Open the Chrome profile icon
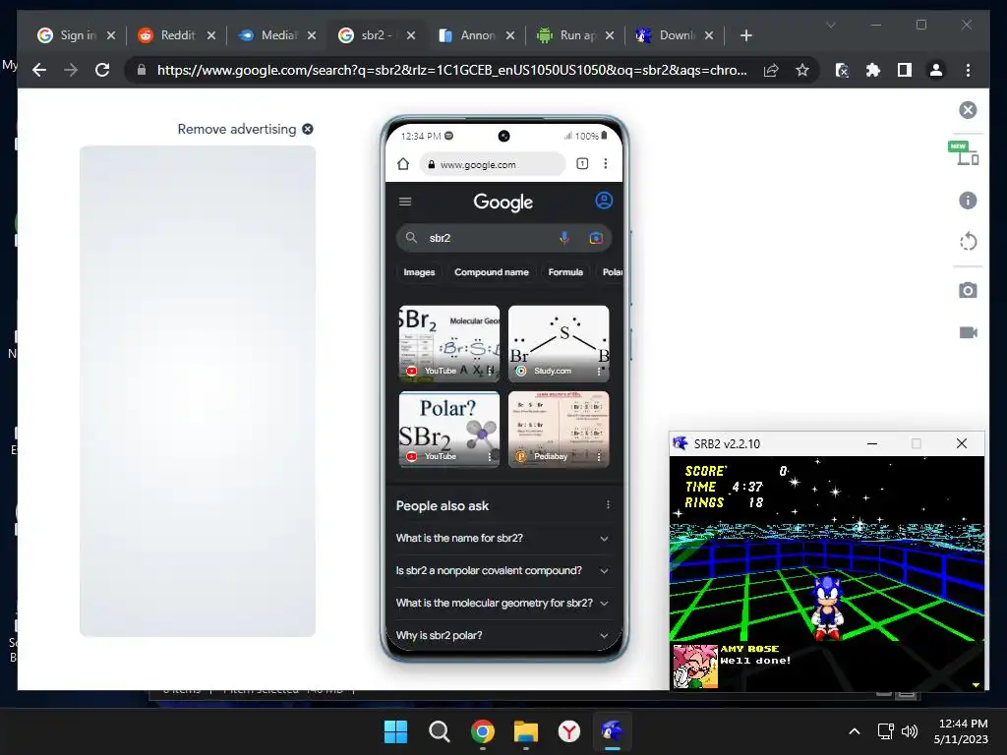Screen dimensions: 1007x755 coord(936,70)
